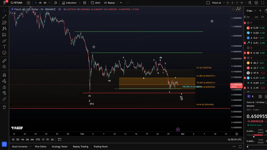Select the 1Y date range
Screen dimensions: 267x150
point(43,140)
